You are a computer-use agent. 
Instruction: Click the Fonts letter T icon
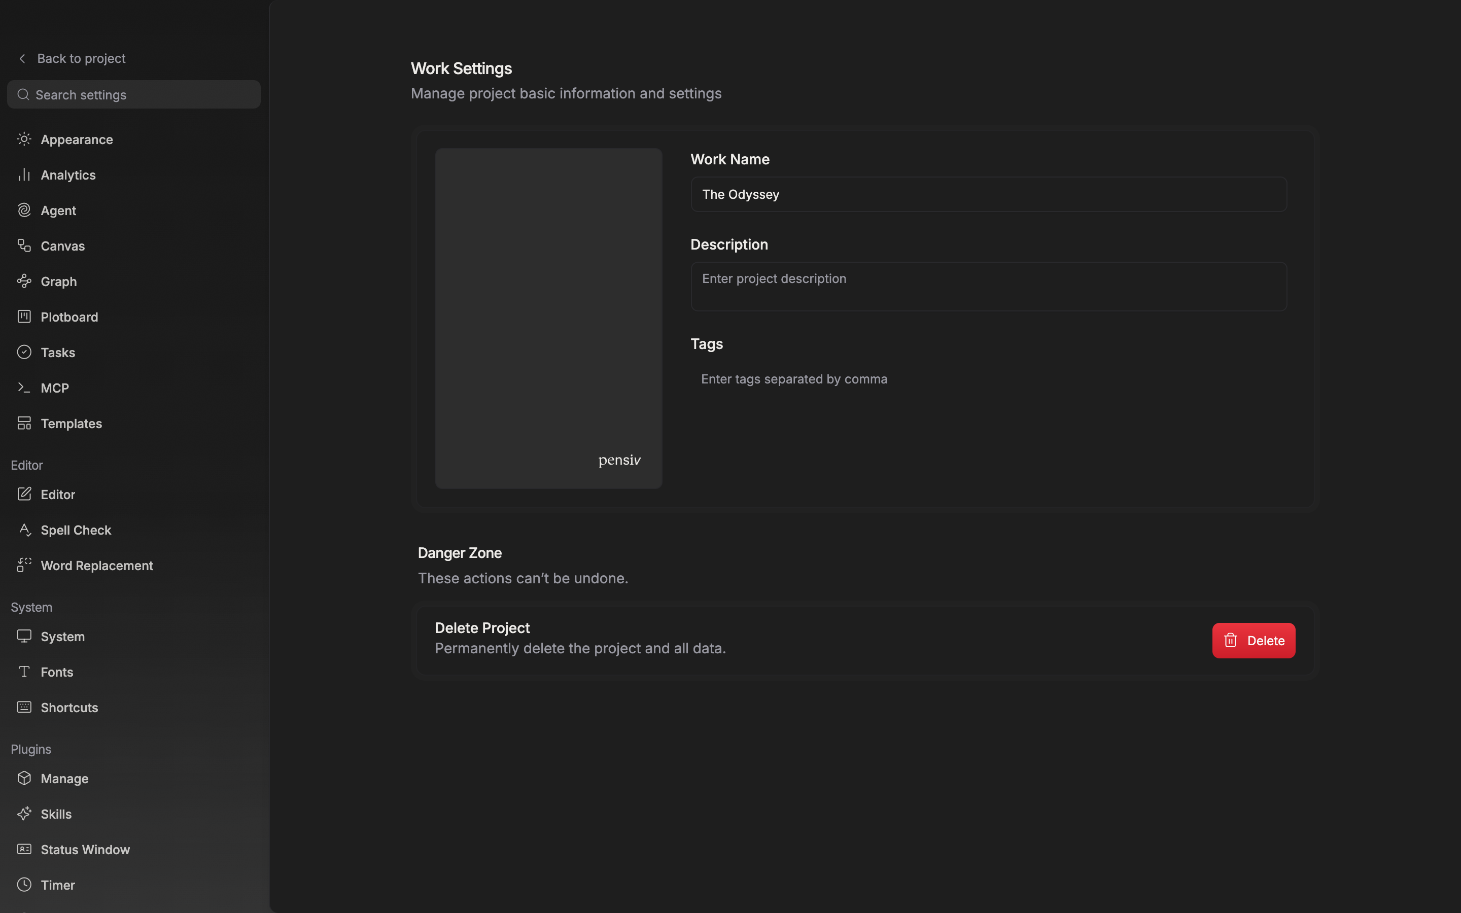click(24, 672)
